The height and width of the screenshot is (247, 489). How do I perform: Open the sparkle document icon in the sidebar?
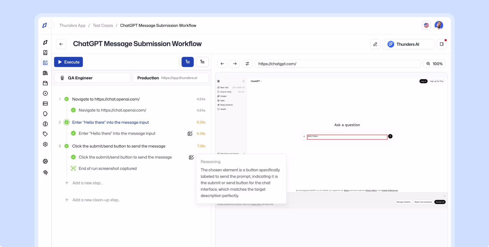coord(45,53)
